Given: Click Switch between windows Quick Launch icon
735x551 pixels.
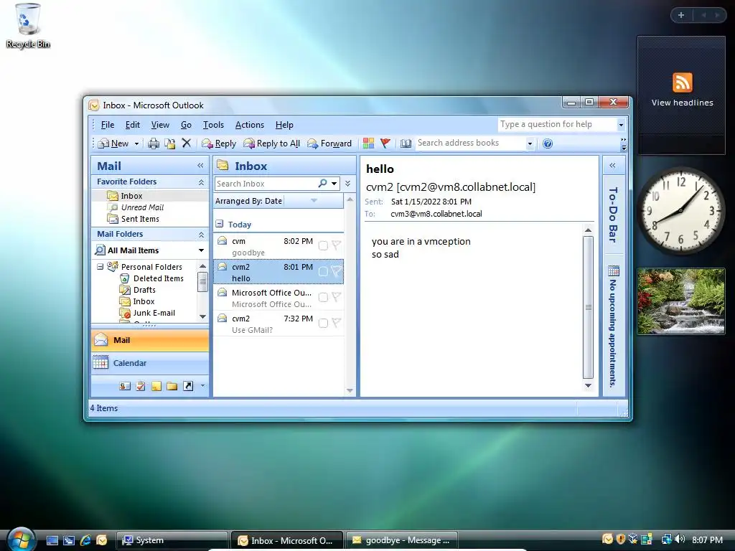Looking at the screenshot, I should pyautogui.click(x=69, y=540).
